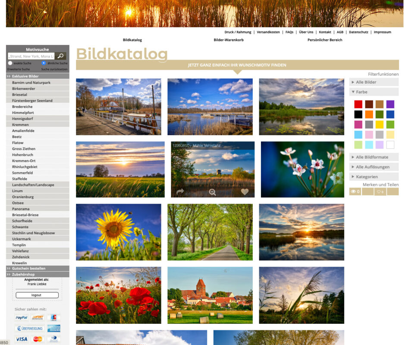Open 'Druck / Rahmung' in the top menu
This screenshot has width=406, height=345.
coord(238,32)
